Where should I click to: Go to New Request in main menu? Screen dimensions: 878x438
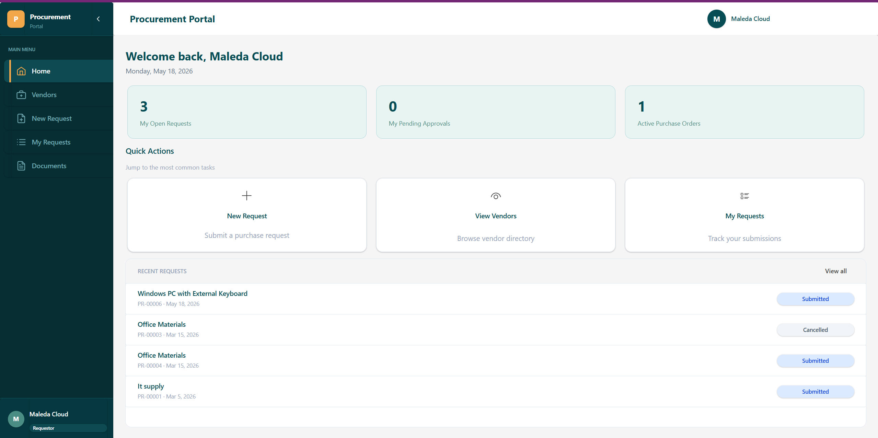[59, 118]
